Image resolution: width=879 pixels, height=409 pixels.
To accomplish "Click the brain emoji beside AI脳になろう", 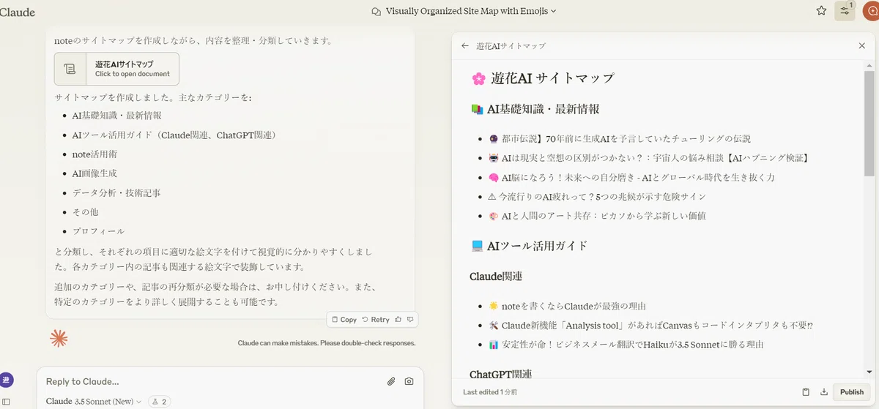I will tap(493, 177).
